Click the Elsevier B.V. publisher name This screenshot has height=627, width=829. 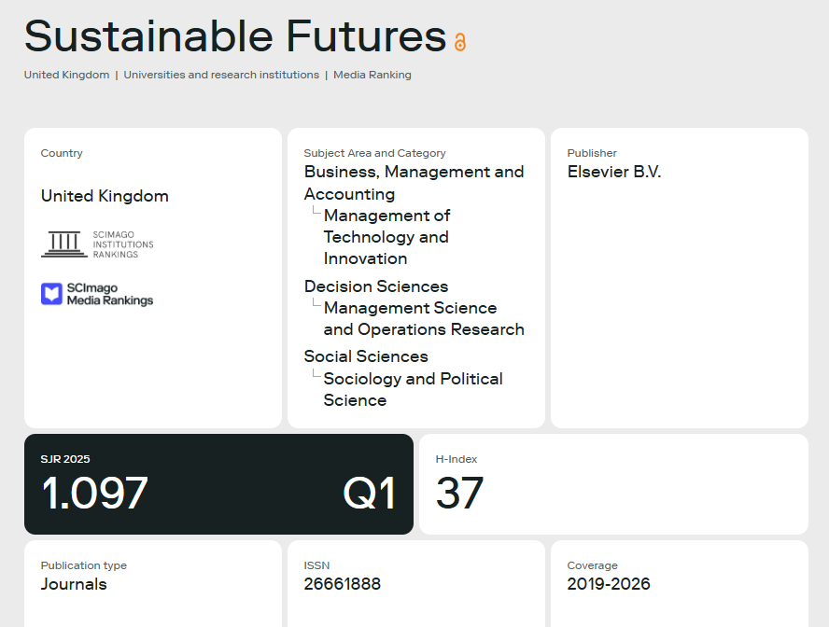[x=614, y=172]
